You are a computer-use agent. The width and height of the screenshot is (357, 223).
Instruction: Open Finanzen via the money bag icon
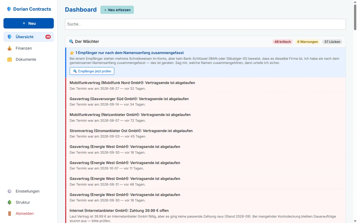coord(9,48)
